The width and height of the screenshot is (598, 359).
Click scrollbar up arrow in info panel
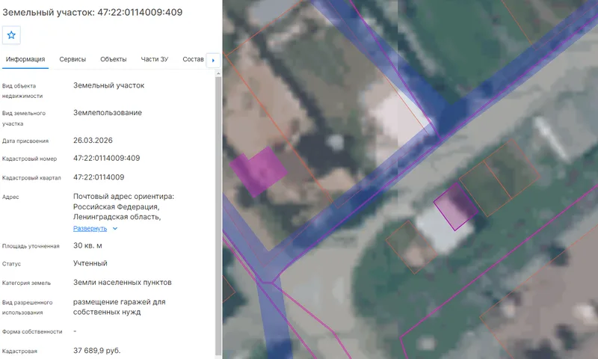coord(218,73)
